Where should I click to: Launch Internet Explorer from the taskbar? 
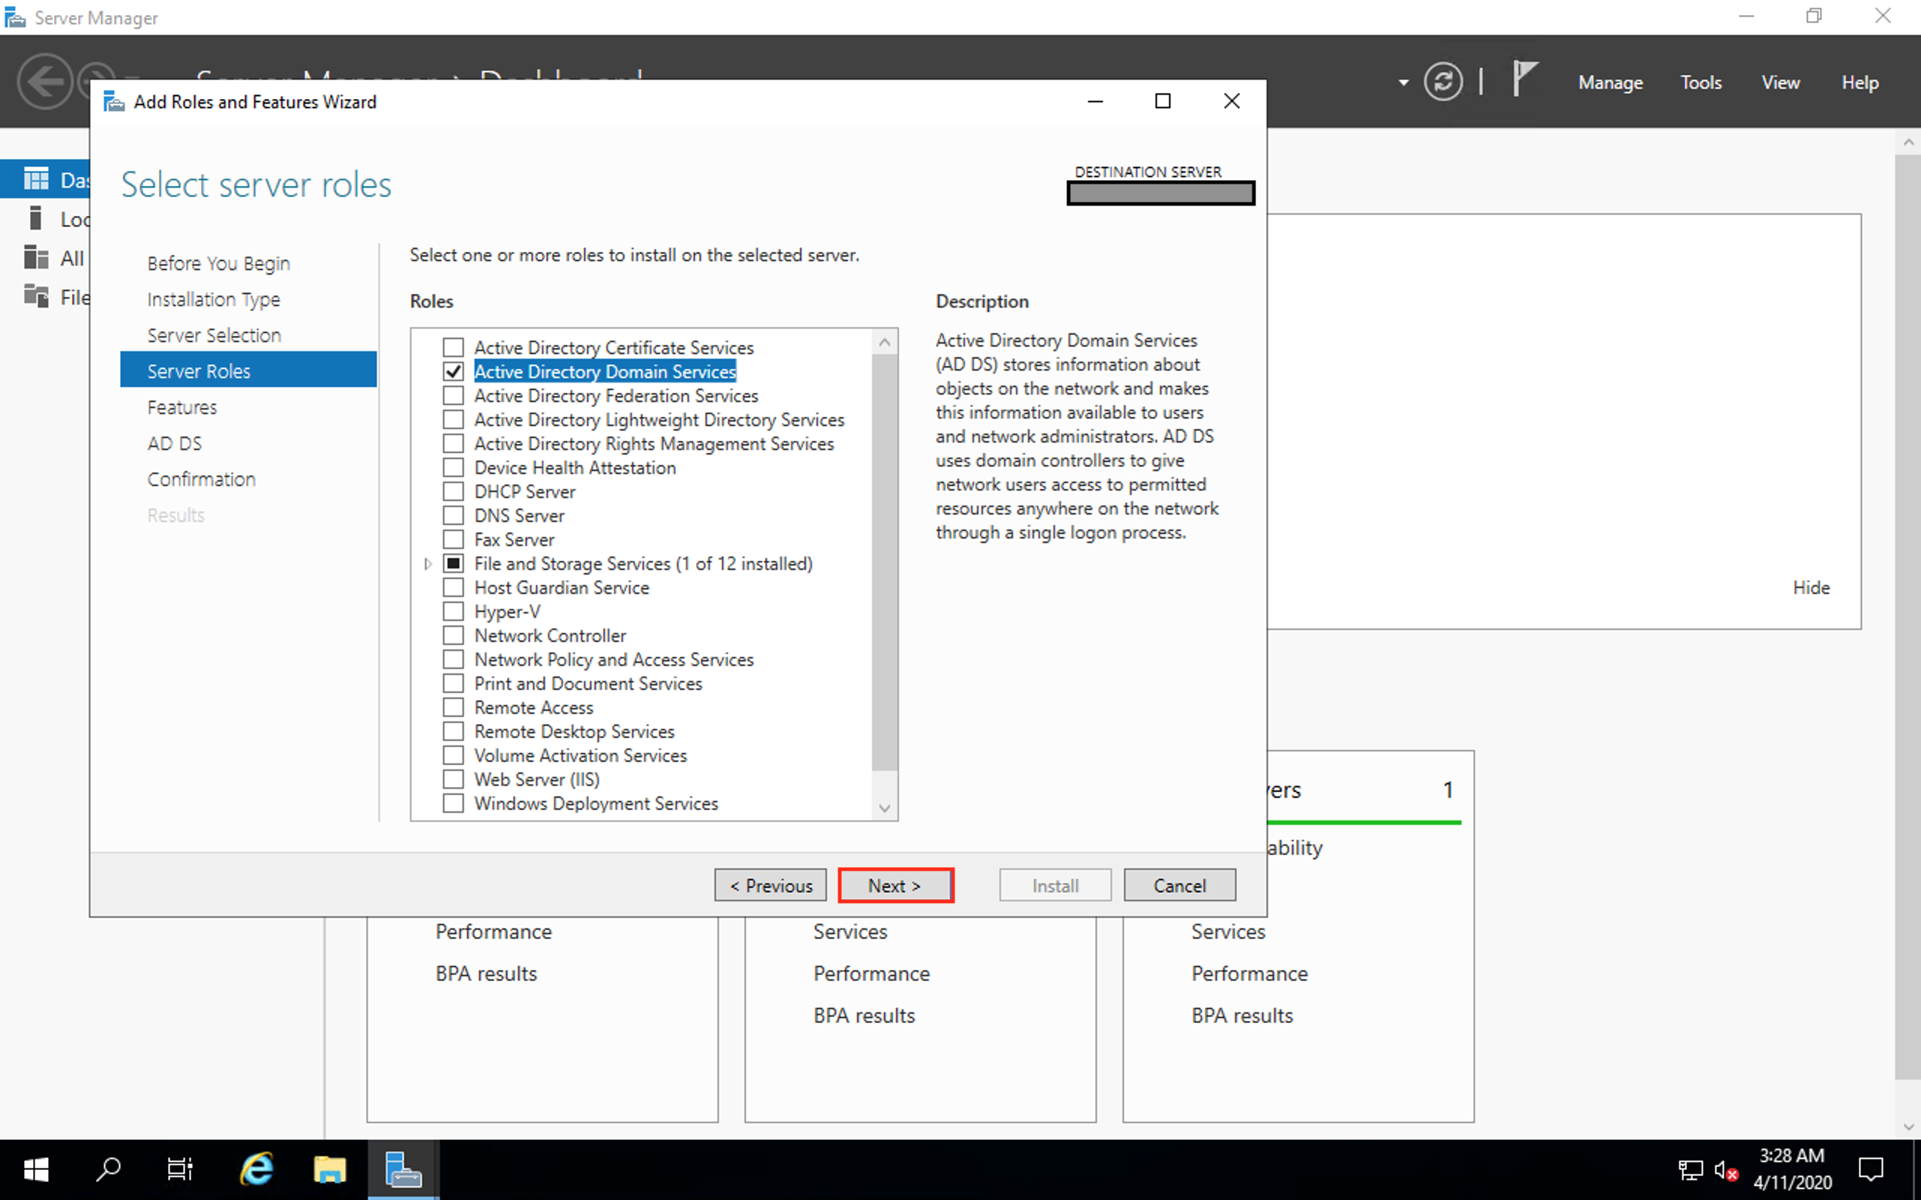click(257, 1169)
